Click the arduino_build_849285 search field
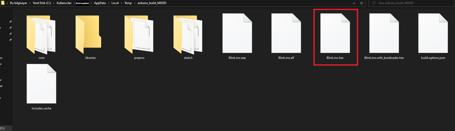Viewport: 455px width, 131px height. [412, 3]
